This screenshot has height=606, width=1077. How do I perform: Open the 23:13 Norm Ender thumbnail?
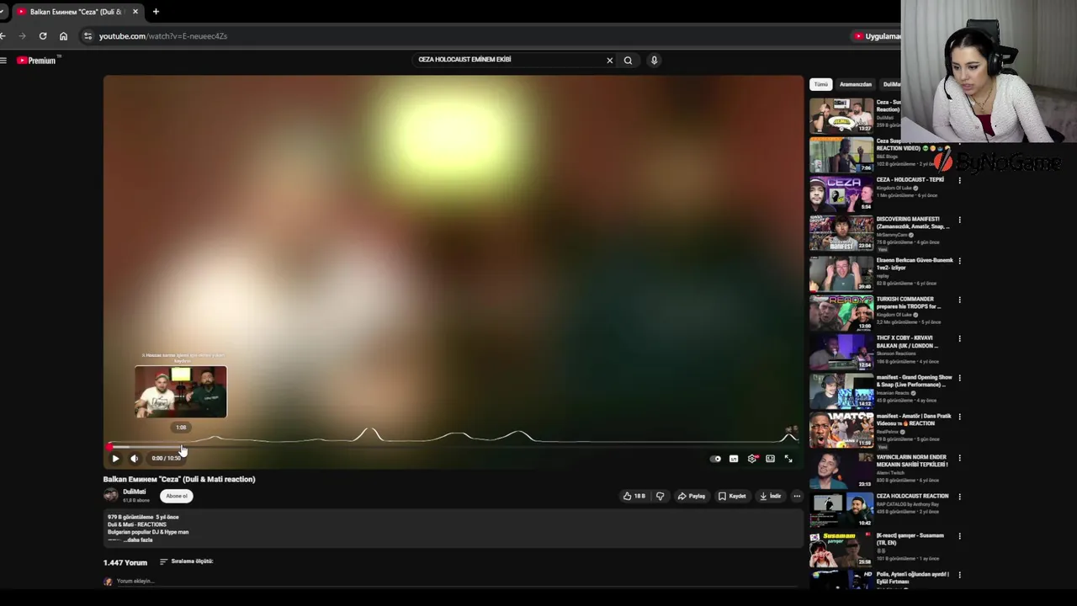[x=841, y=470]
